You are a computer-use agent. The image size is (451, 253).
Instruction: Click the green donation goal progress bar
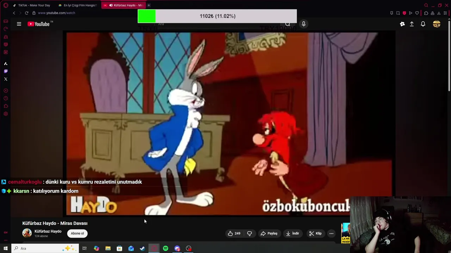point(217,16)
